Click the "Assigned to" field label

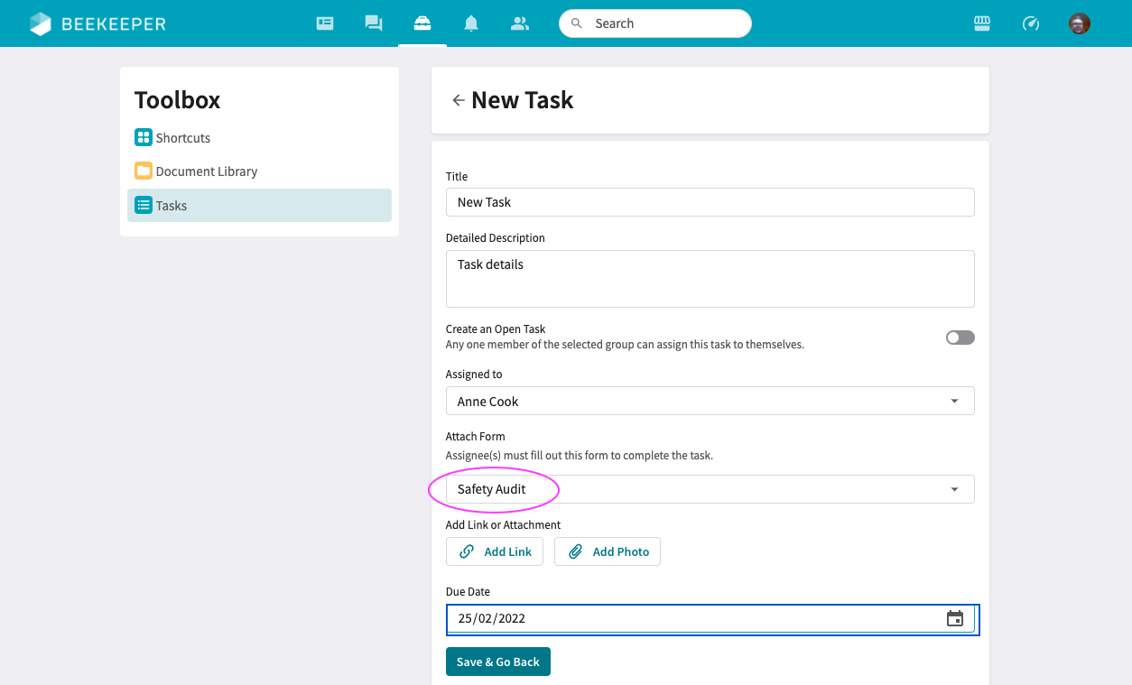[474, 374]
